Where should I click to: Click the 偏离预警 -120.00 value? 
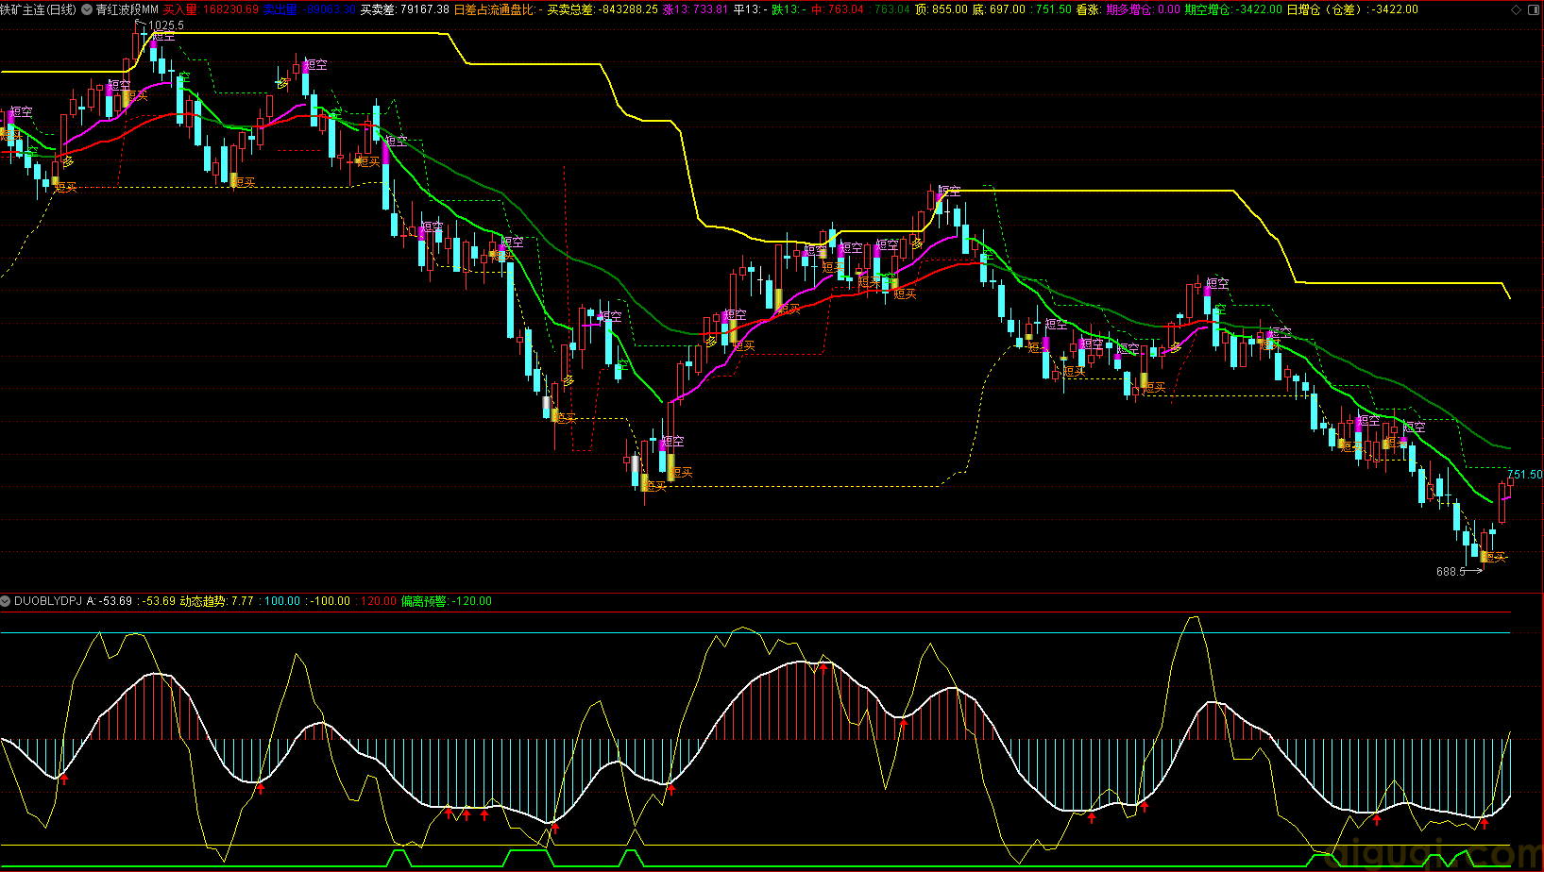tap(447, 601)
